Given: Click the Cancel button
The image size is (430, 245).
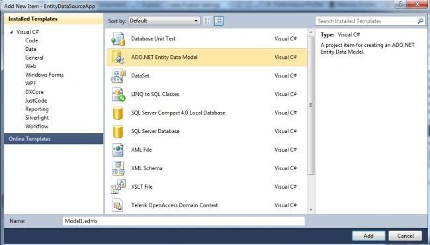Looking at the screenshot, I should point(406,236).
